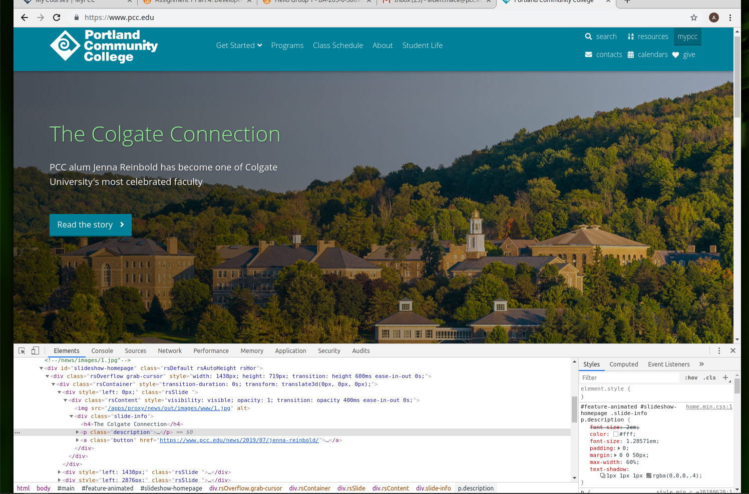Screen dimensions: 749x494
Task: Open the Student Life link
Action: click(x=423, y=45)
